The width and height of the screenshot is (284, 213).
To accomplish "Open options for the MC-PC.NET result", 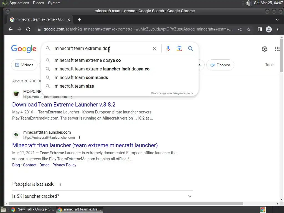I will 72,97.
